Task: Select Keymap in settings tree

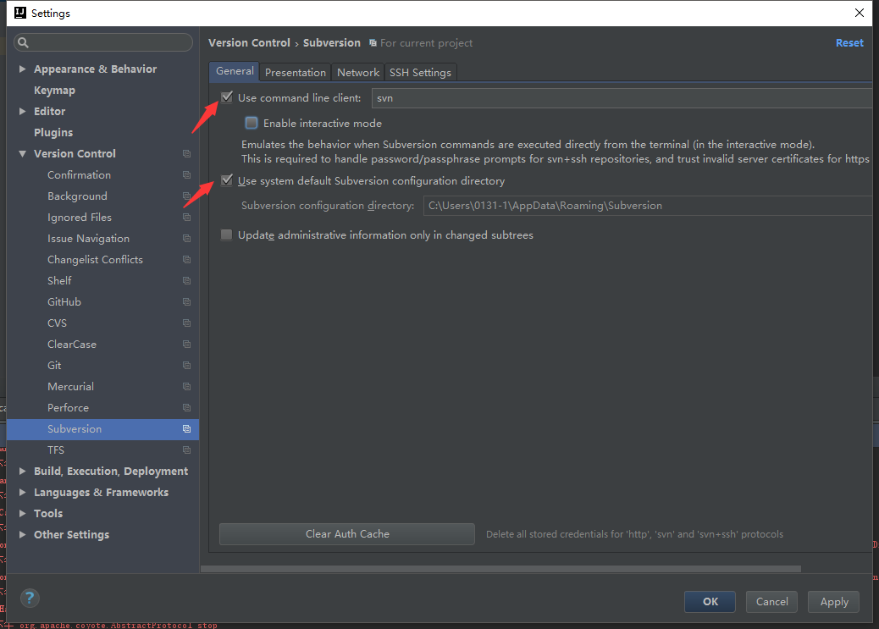Action: point(54,91)
